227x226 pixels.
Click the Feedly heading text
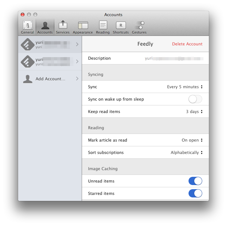145,44
